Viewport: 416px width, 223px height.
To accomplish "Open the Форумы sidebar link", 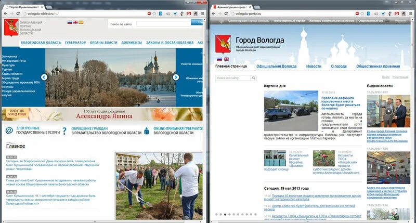I will (7, 87).
